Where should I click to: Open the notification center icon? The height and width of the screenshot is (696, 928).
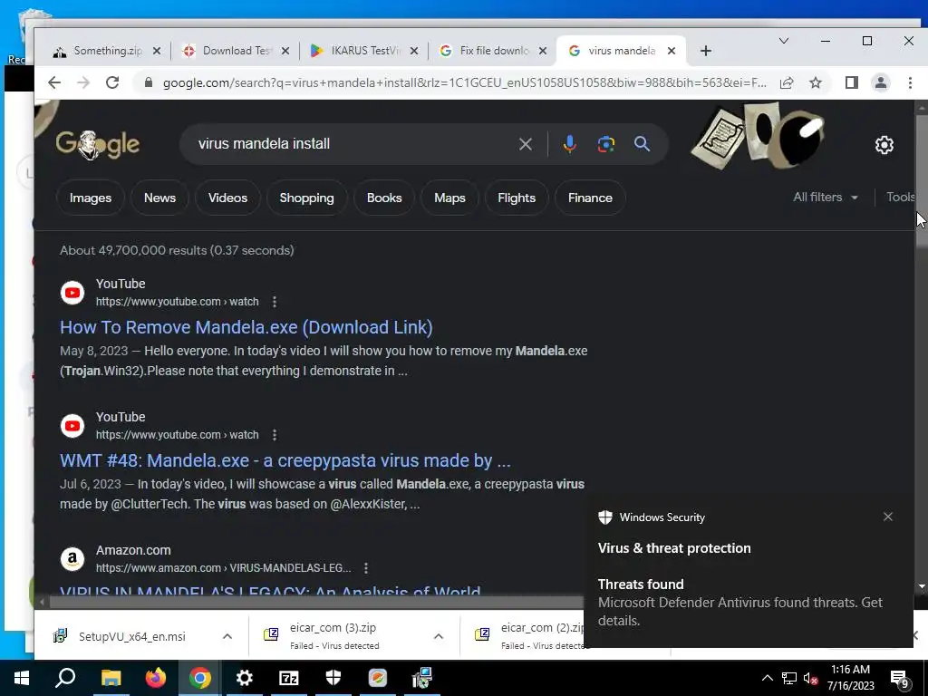pyautogui.click(x=900, y=679)
